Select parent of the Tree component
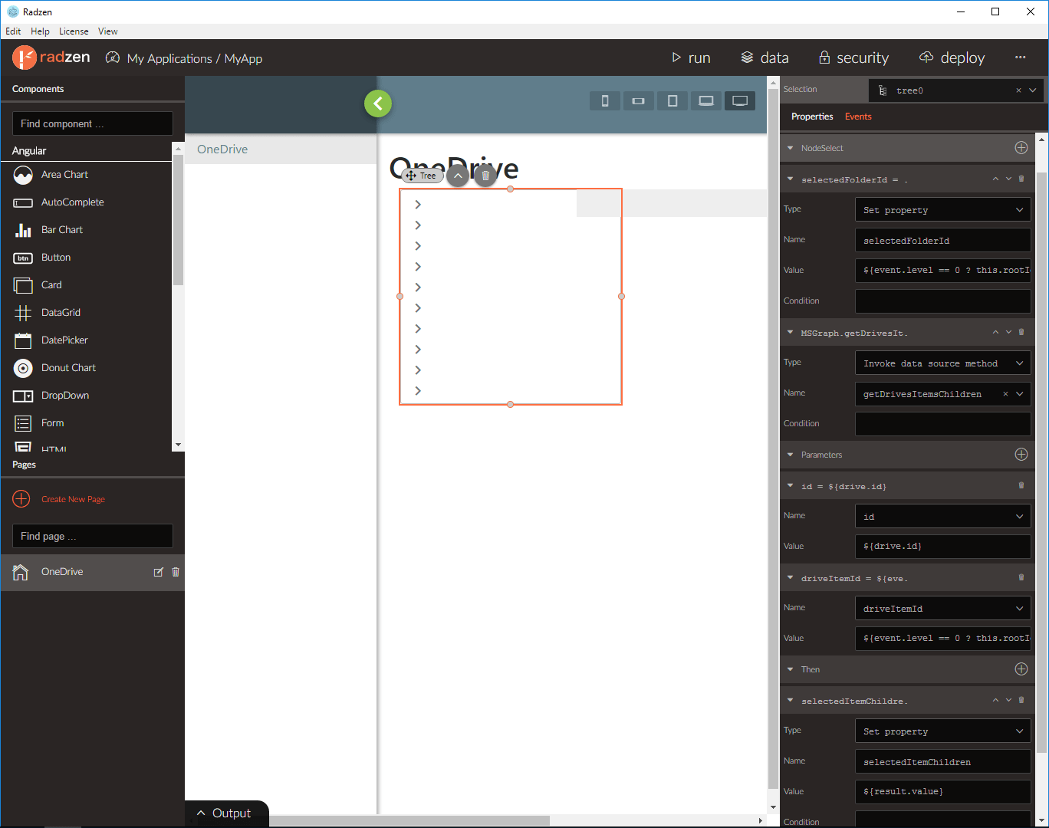 (458, 176)
